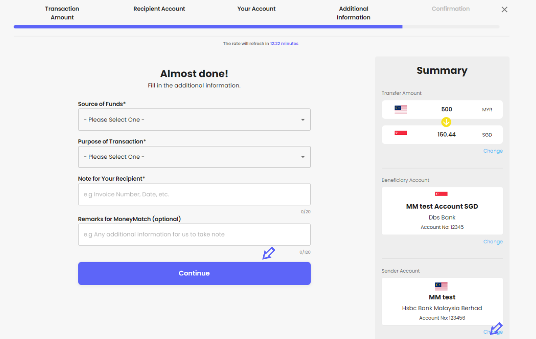The height and width of the screenshot is (339, 536).
Task: Click the Singapore flag in Beneficiary Account card
Action: pos(441,194)
